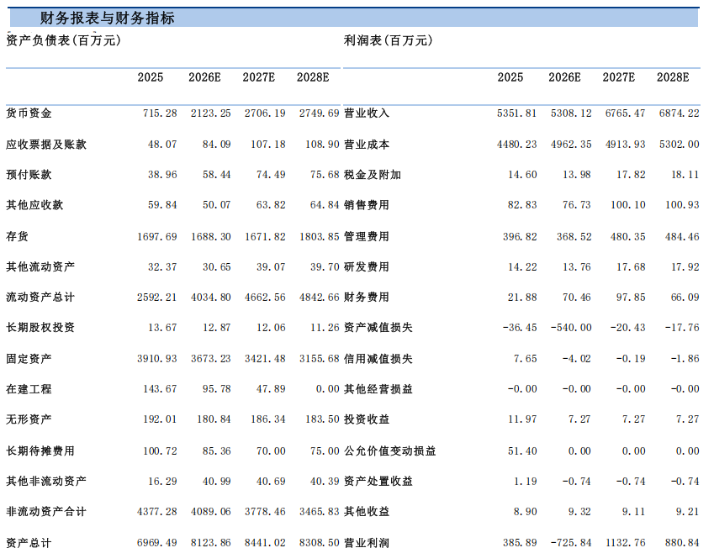Click the 研发费用 row label
The image size is (714, 548).
(x=367, y=266)
